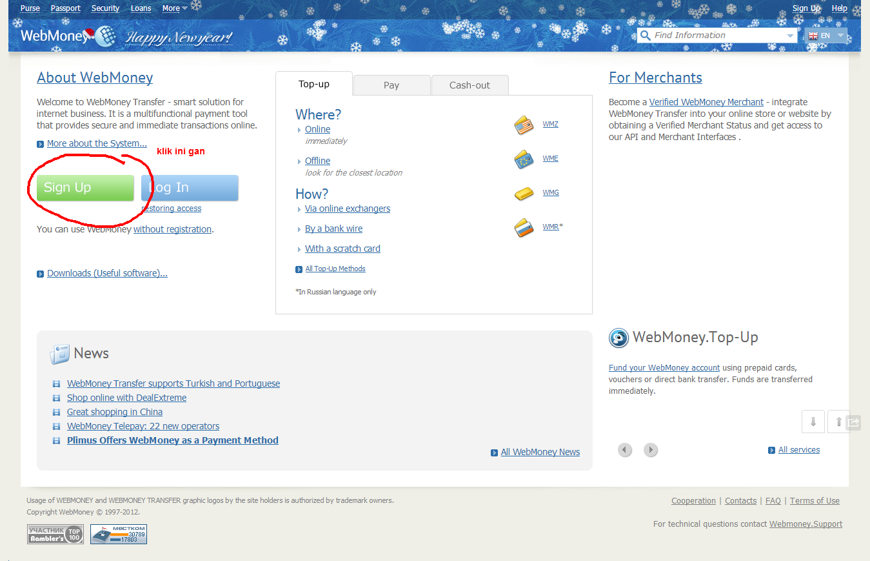Expand the Find Information dropdown arrow
Image resolution: width=870 pixels, height=561 pixels.
tap(790, 36)
